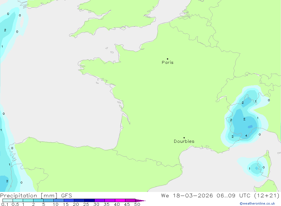Pick the 0.1–0.5 mm legend swatch

8,200
